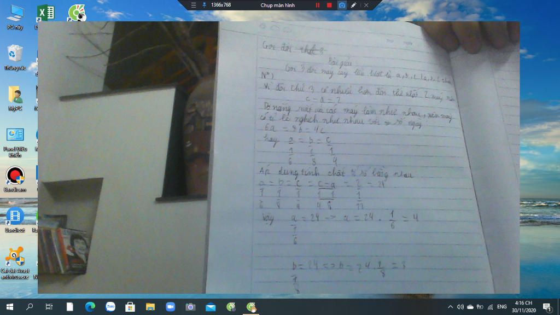Viewport: 560px width, 315px height.
Task: Click the camera feed showing the notebook
Action: tap(278, 157)
